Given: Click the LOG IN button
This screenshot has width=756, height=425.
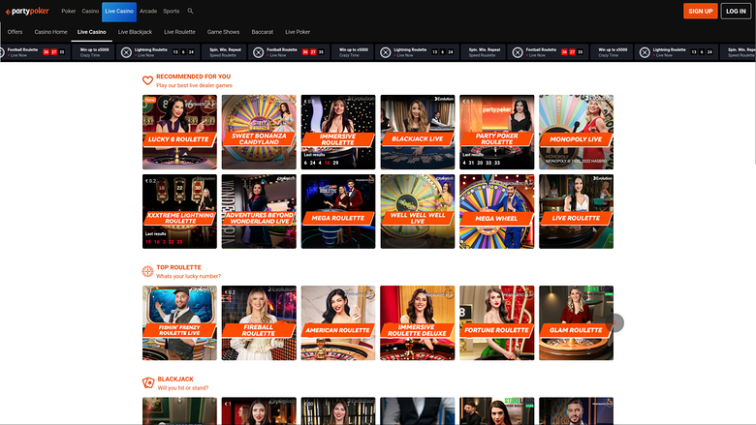Looking at the screenshot, I should click(736, 11).
